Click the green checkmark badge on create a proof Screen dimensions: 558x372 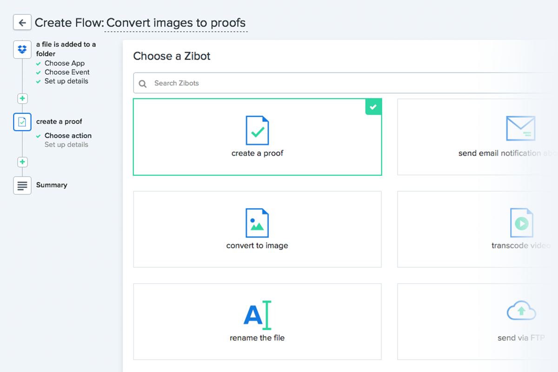(373, 106)
